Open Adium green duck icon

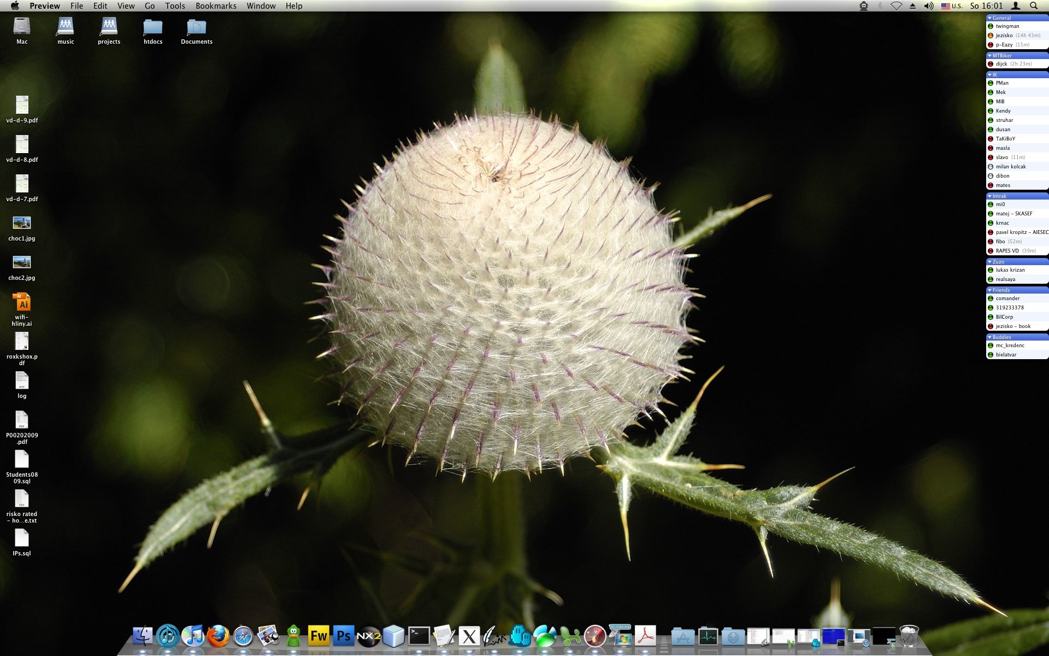[x=293, y=636]
